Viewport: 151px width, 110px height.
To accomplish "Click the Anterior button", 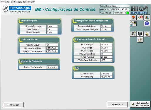I will pos(13,105).
